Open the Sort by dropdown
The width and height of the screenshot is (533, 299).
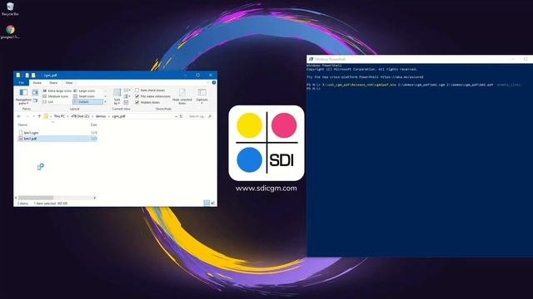point(117,96)
